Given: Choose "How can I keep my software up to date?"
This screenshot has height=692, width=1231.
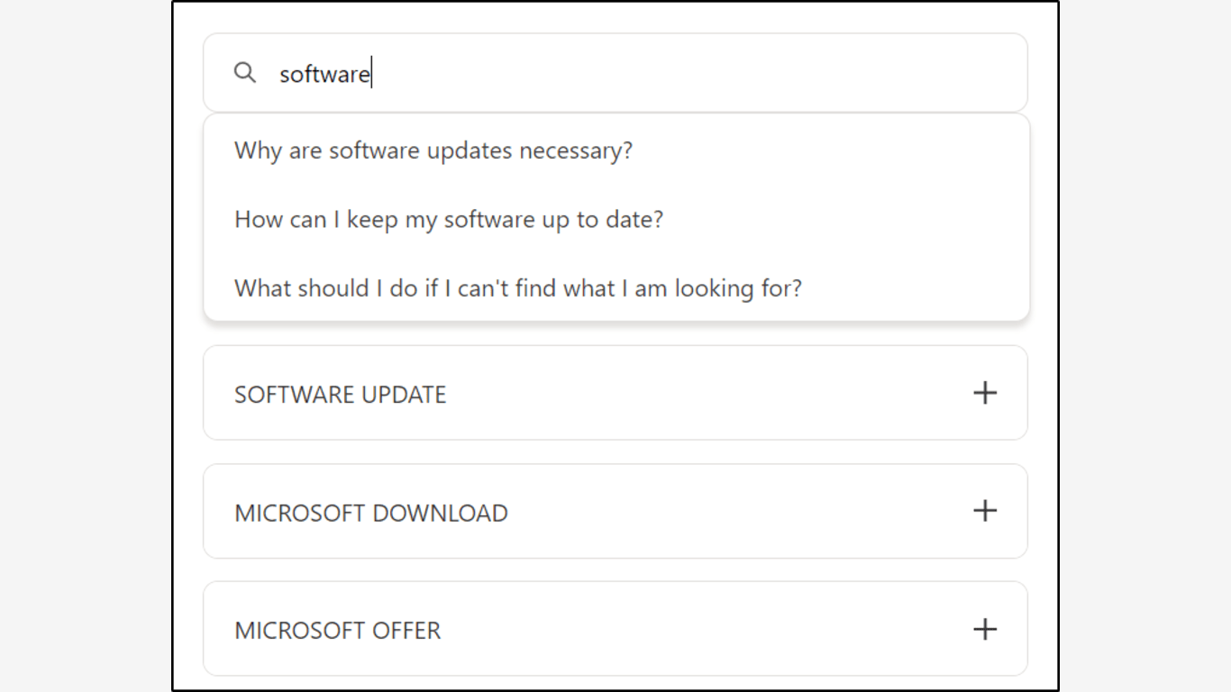Looking at the screenshot, I should click(x=449, y=220).
